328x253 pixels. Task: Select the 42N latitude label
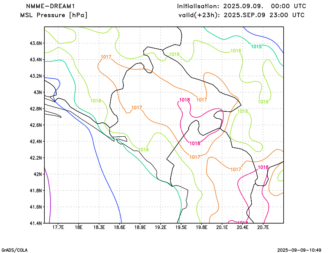38,174
